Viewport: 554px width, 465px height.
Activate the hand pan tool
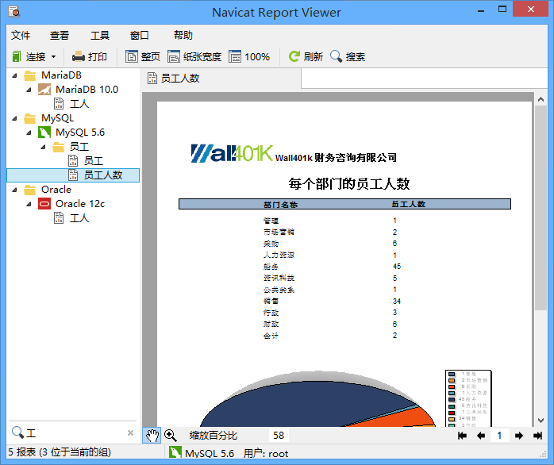152,436
